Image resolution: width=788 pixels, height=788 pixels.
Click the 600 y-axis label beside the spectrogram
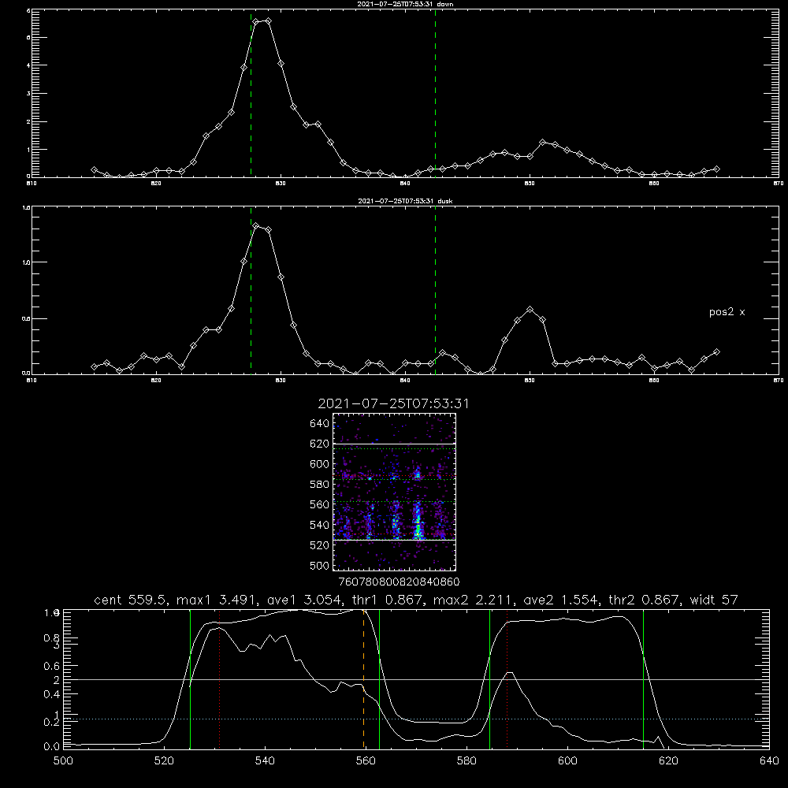pyautogui.click(x=320, y=464)
